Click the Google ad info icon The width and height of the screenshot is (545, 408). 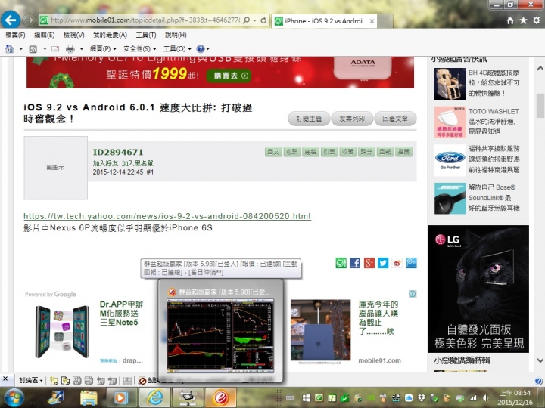click(413, 294)
